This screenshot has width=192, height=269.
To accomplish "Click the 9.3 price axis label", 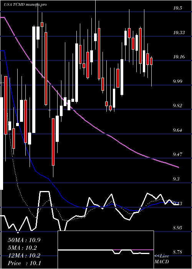I will (176, 179).
